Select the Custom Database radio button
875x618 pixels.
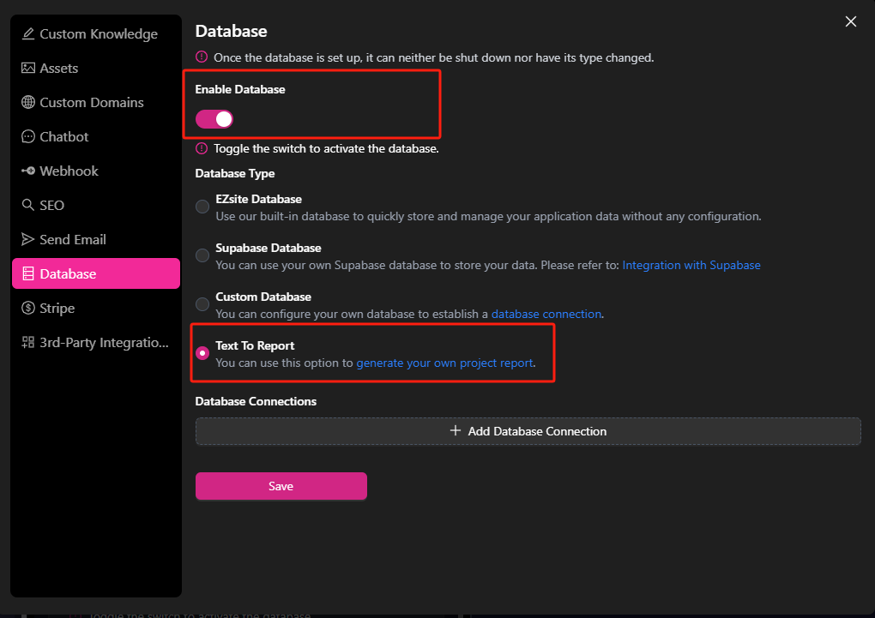click(202, 304)
